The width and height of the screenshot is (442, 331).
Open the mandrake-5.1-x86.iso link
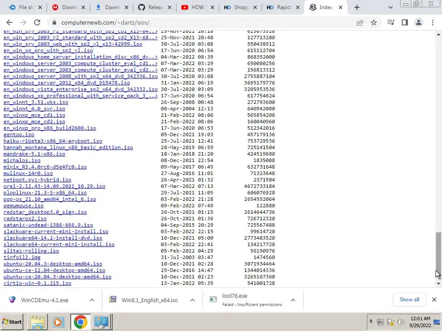[35, 154]
